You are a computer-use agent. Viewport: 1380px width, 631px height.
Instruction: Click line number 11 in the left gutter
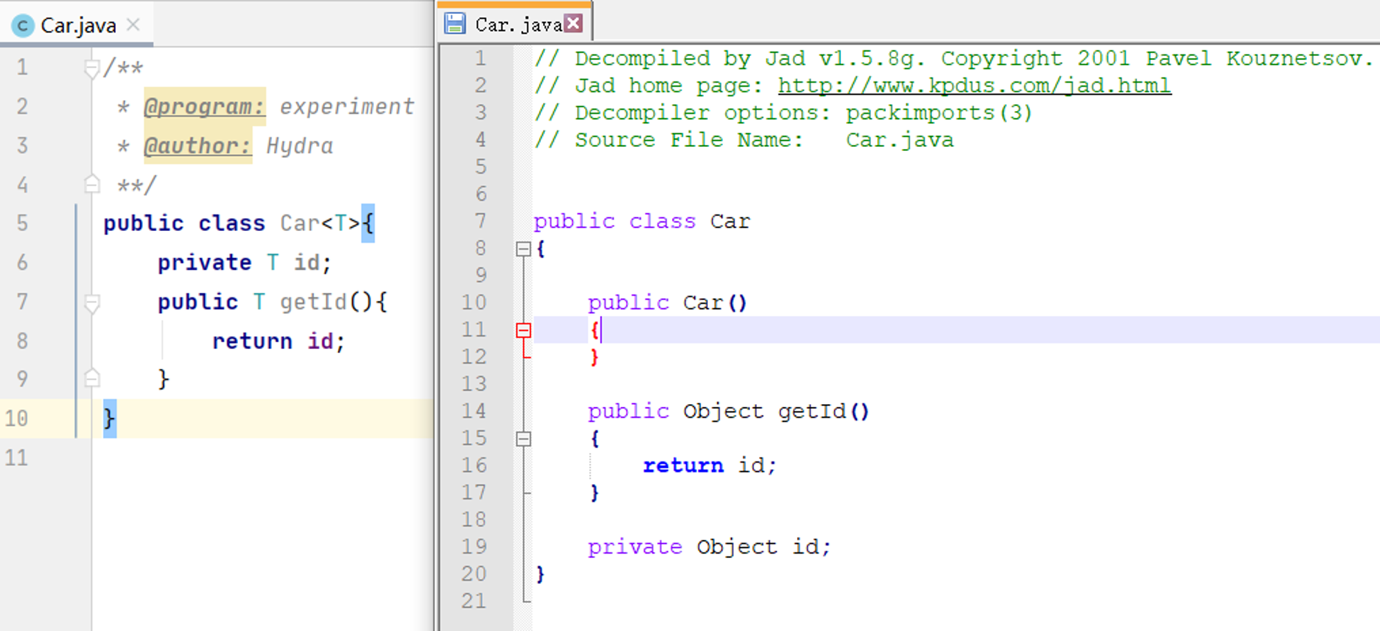pos(17,458)
